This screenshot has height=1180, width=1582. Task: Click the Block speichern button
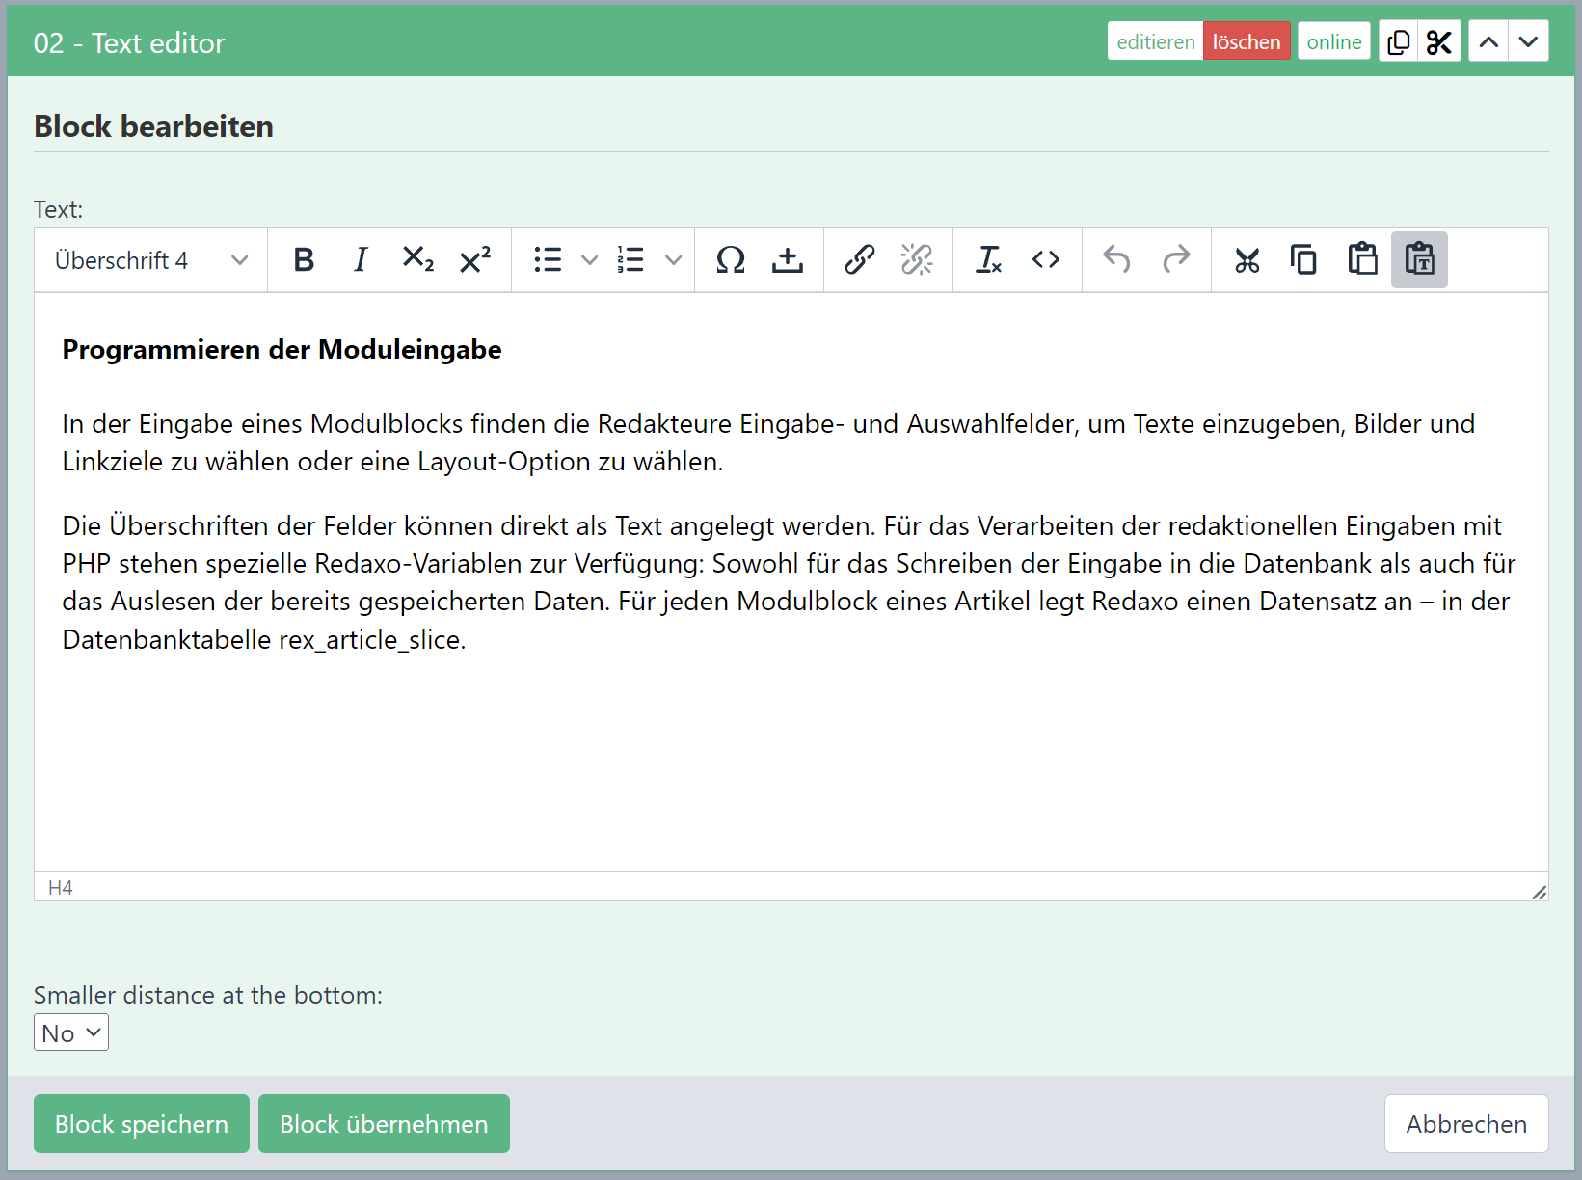(x=142, y=1124)
